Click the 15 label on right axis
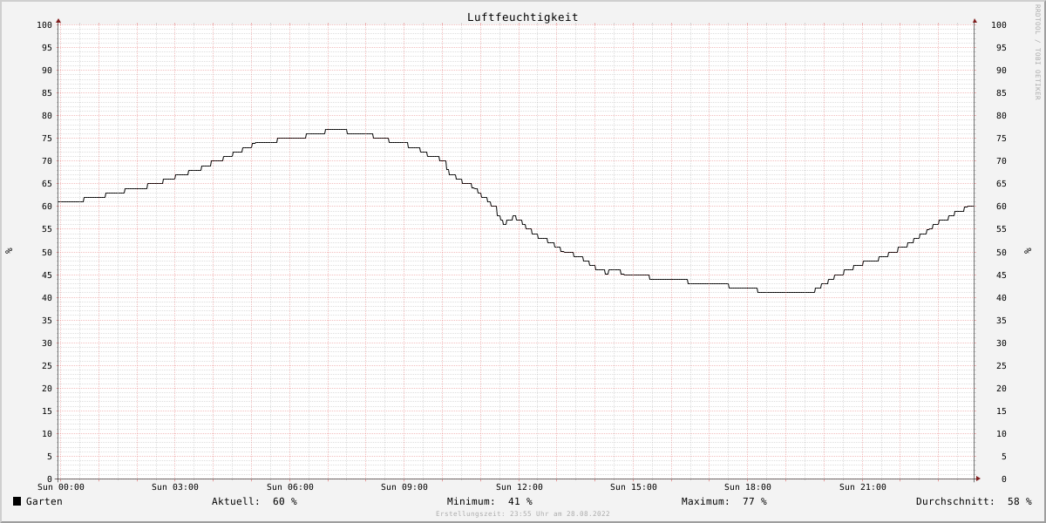This screenshot has height=523, width=1046. point(1002,411)
